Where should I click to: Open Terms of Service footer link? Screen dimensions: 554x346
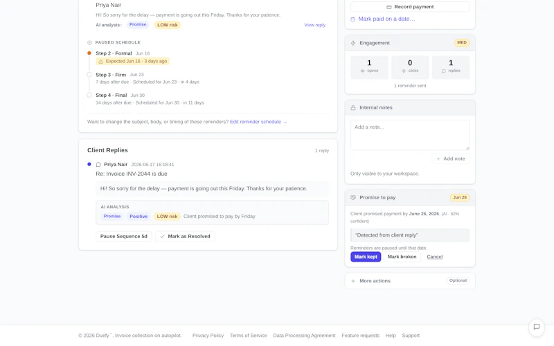point(248,336)
